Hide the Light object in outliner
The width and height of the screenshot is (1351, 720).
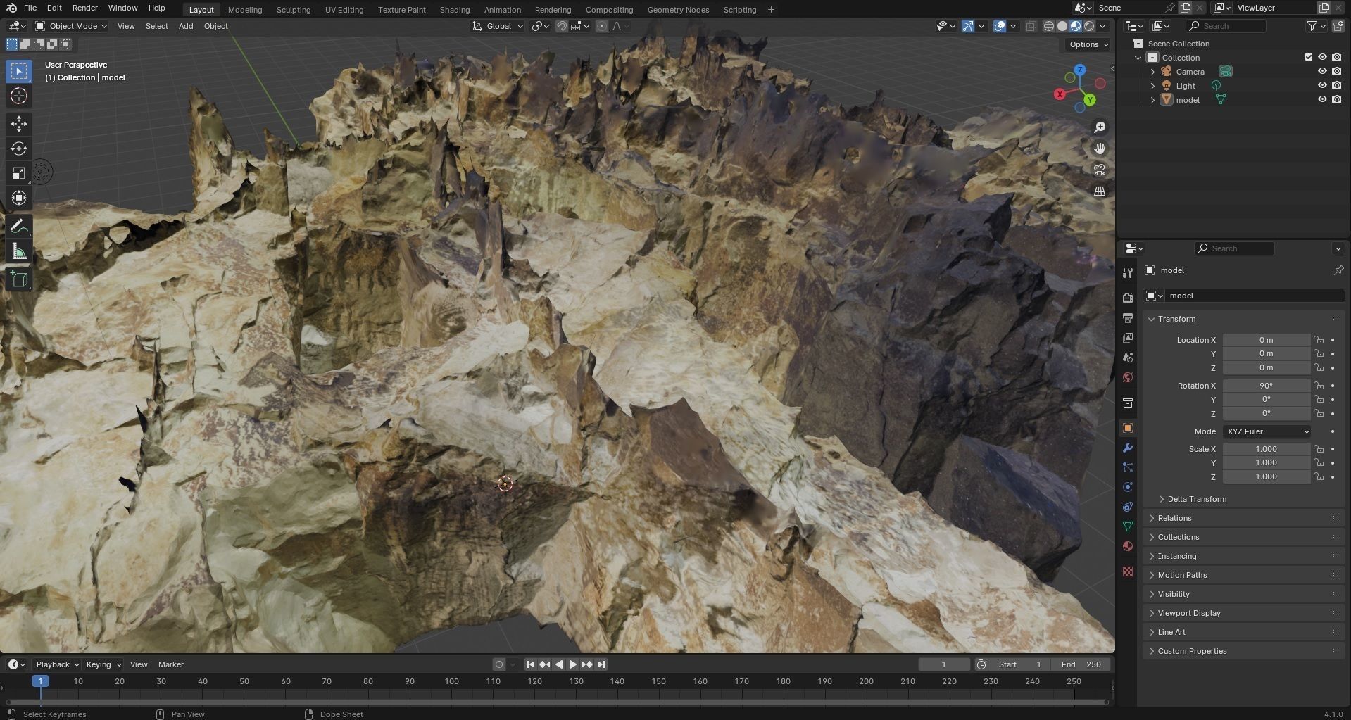coord(1322,86)
